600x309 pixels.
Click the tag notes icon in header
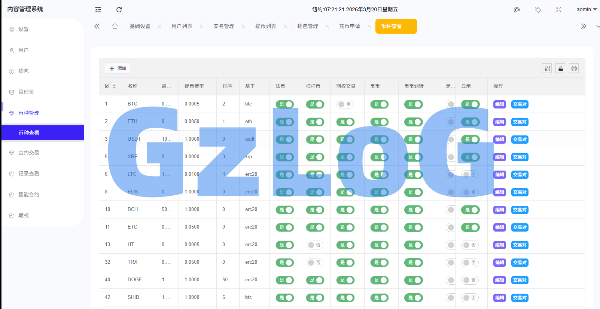537,10
